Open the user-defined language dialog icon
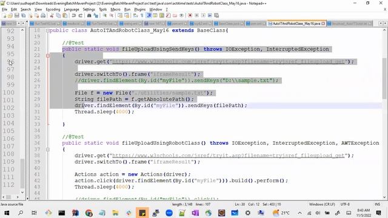Viewport: 388px width, 218px height. tap(155, 15)
